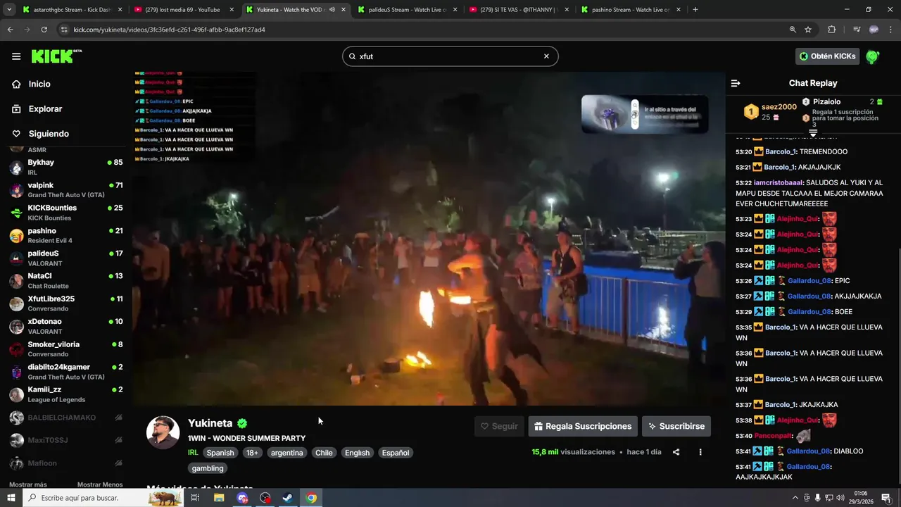
Task: Reload the page
Action: (44, 30)
